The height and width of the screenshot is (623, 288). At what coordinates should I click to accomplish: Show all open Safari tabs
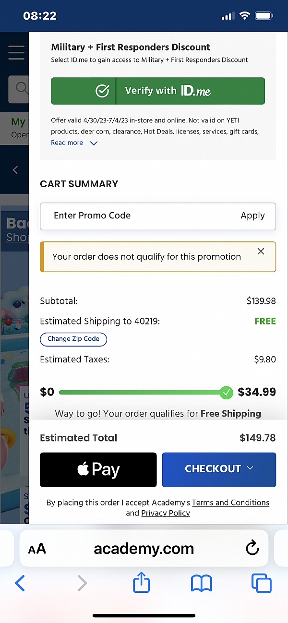(x=262, y=583)
